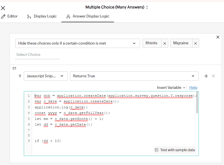224x165 pixels.
Task: Add a new condition with plus icon
Action: [206, 76]
